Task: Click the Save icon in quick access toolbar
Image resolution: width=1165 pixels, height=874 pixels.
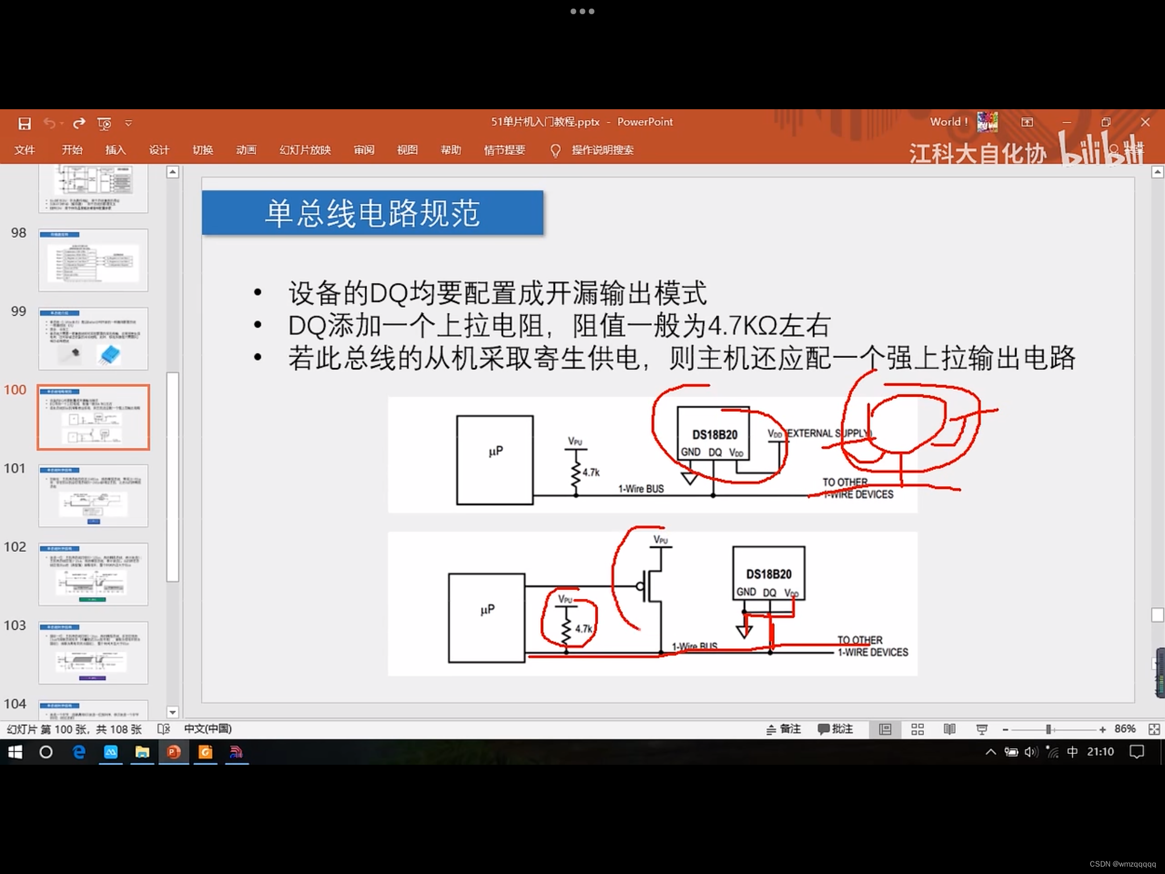Action: [x=24, y=123]
